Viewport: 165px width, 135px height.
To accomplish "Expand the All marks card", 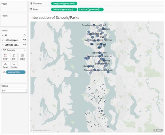I will [x=3, y=35].
